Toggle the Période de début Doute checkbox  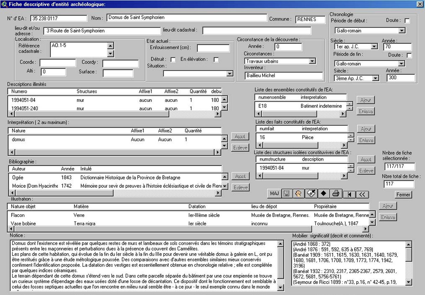point(407,21)
